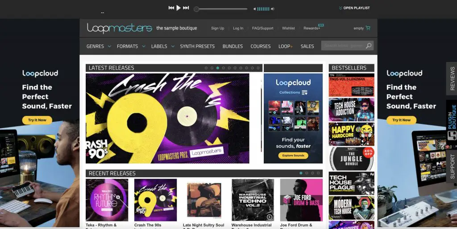Select first Latest Releases carousel dot
Screen dimensions: 457x229
click(206, 68)
